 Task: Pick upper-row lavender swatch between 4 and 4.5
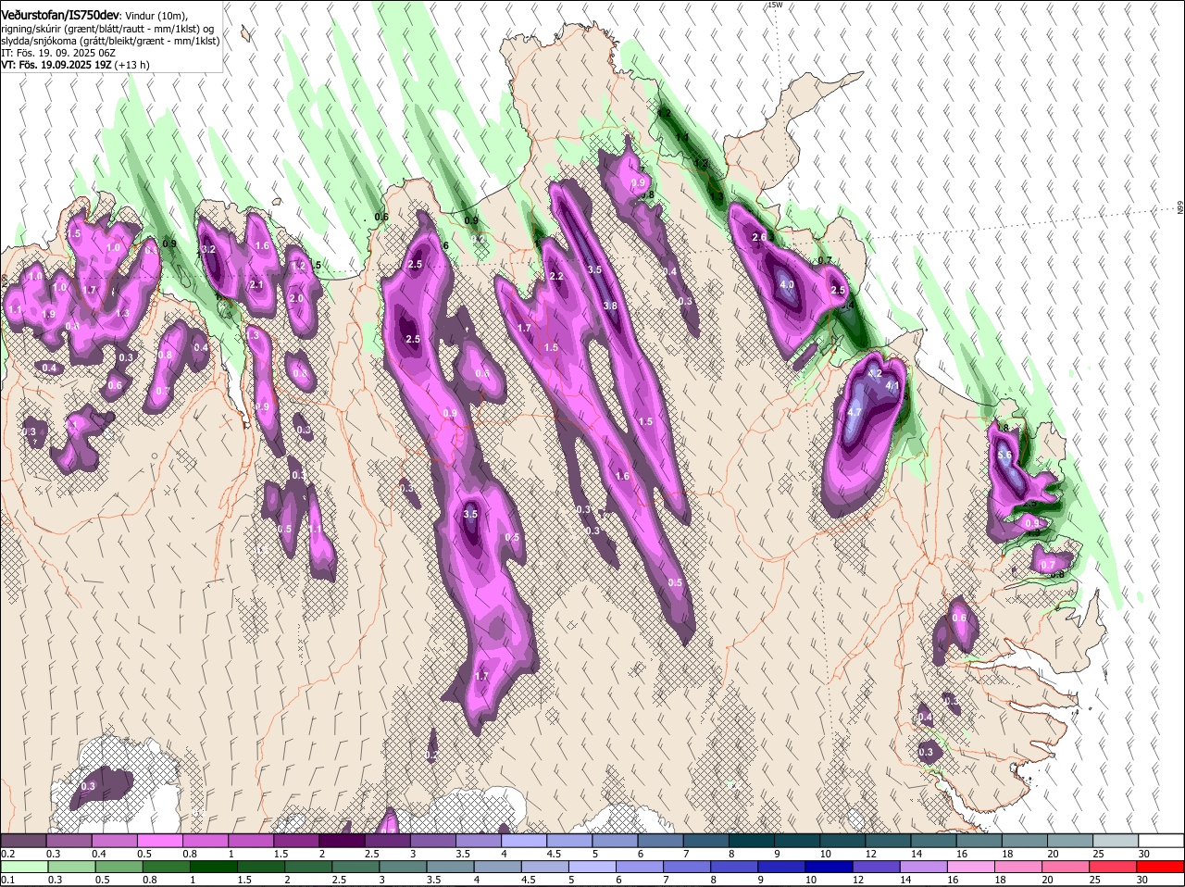(x=524, y=841)
